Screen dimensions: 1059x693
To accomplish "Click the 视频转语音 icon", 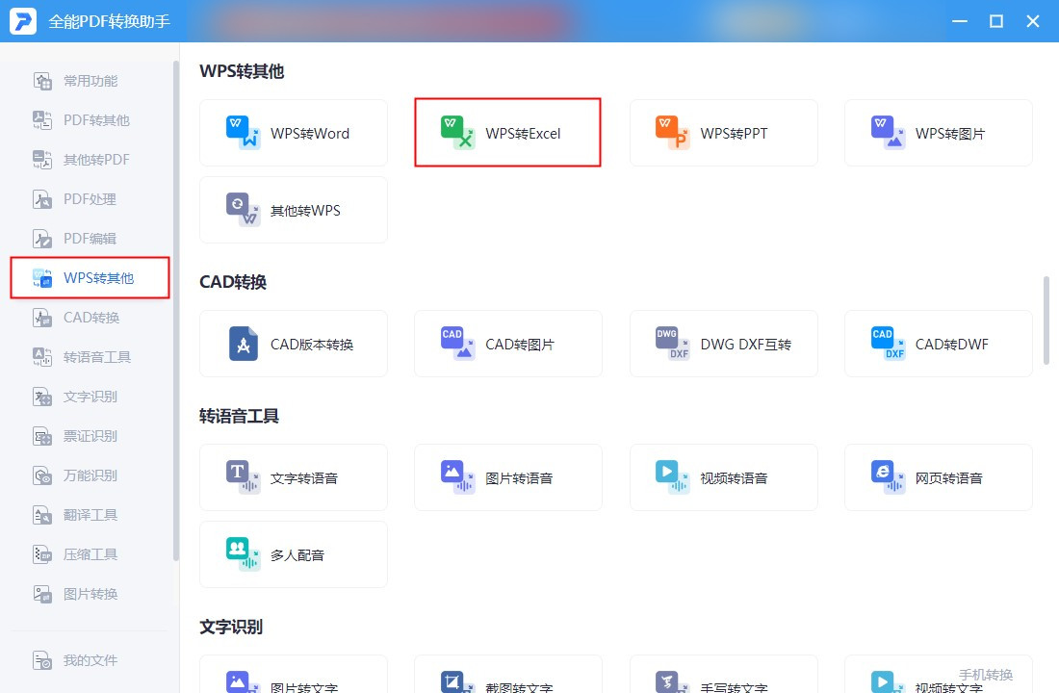I will pyautogui.click(x=673, y=477).
